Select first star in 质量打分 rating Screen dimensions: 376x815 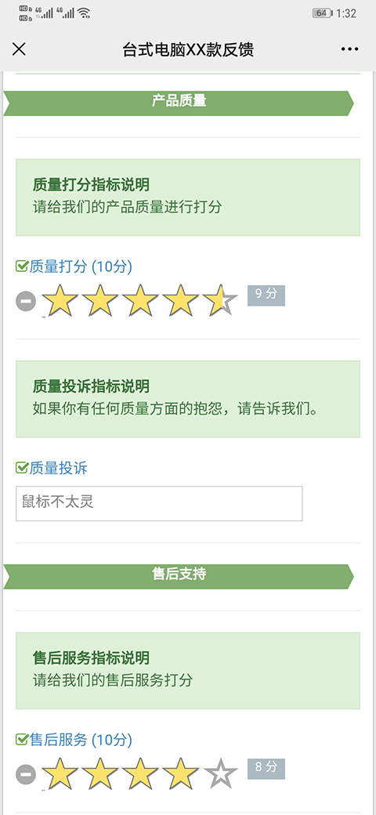pos(60,300)
